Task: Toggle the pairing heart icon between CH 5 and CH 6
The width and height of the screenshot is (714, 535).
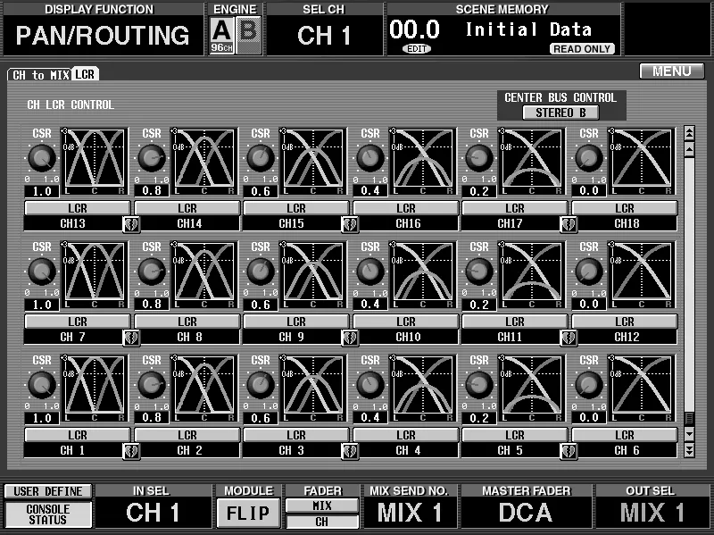Action: click(569, 451)
